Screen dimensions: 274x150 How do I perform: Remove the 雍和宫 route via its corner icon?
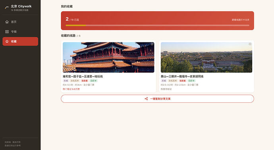[x=152, y=44]
